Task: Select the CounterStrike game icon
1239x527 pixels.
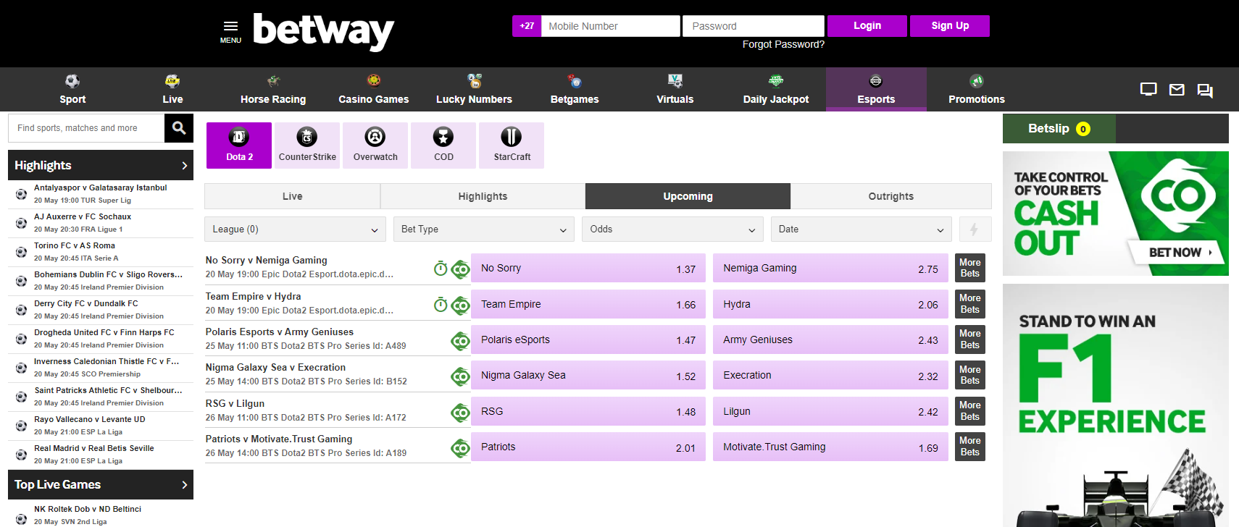Action: [x=307, y=146]
